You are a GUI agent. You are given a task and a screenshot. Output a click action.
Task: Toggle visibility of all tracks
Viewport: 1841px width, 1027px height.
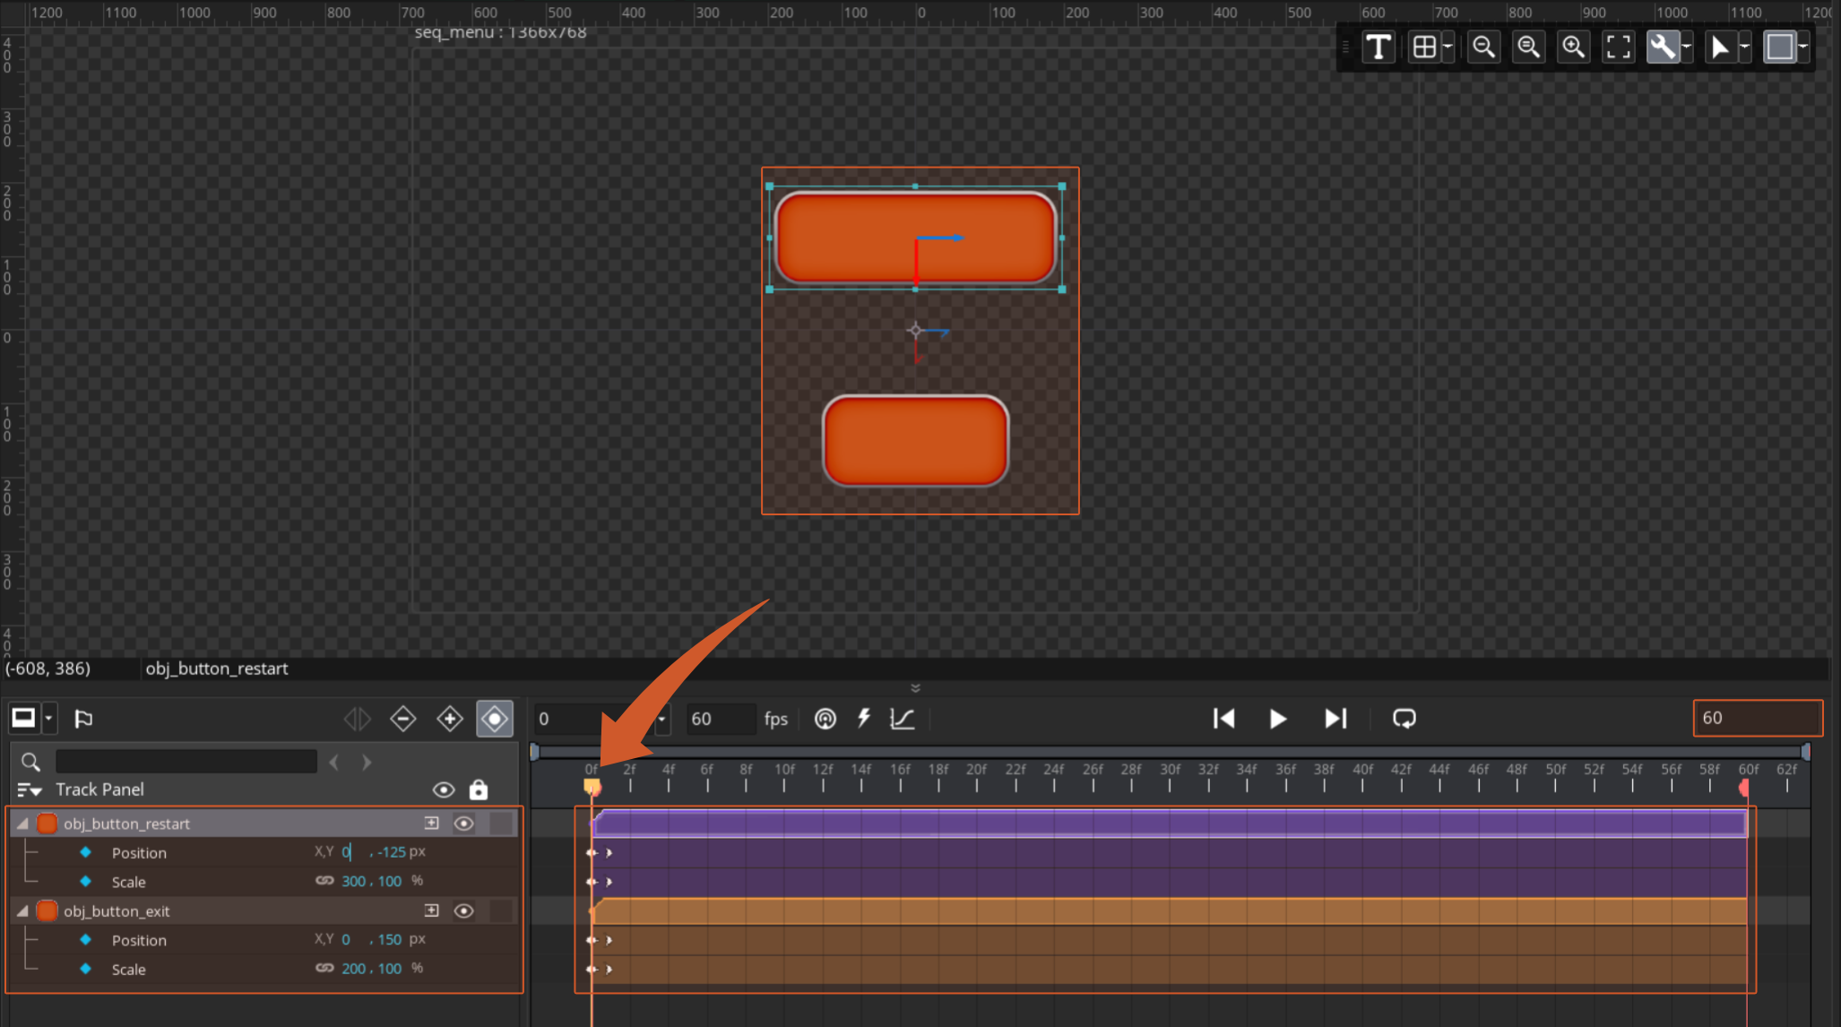[444, 790]
